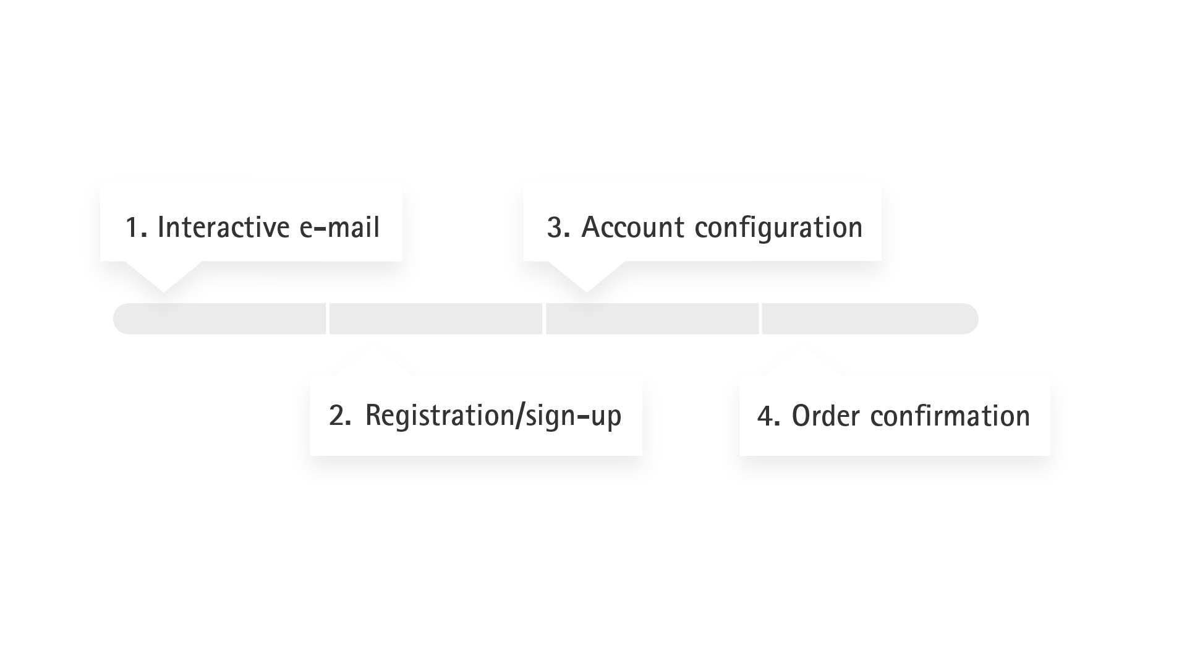Click the divider between first and second segments

pos(328,319)
